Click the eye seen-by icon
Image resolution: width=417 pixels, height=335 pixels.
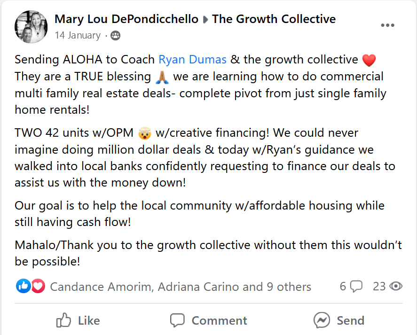tap(396, 286)
